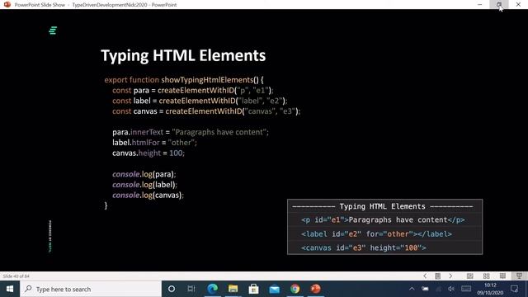Click the 'Type here to search' box
528x297 pixels.
coord(91,289)
